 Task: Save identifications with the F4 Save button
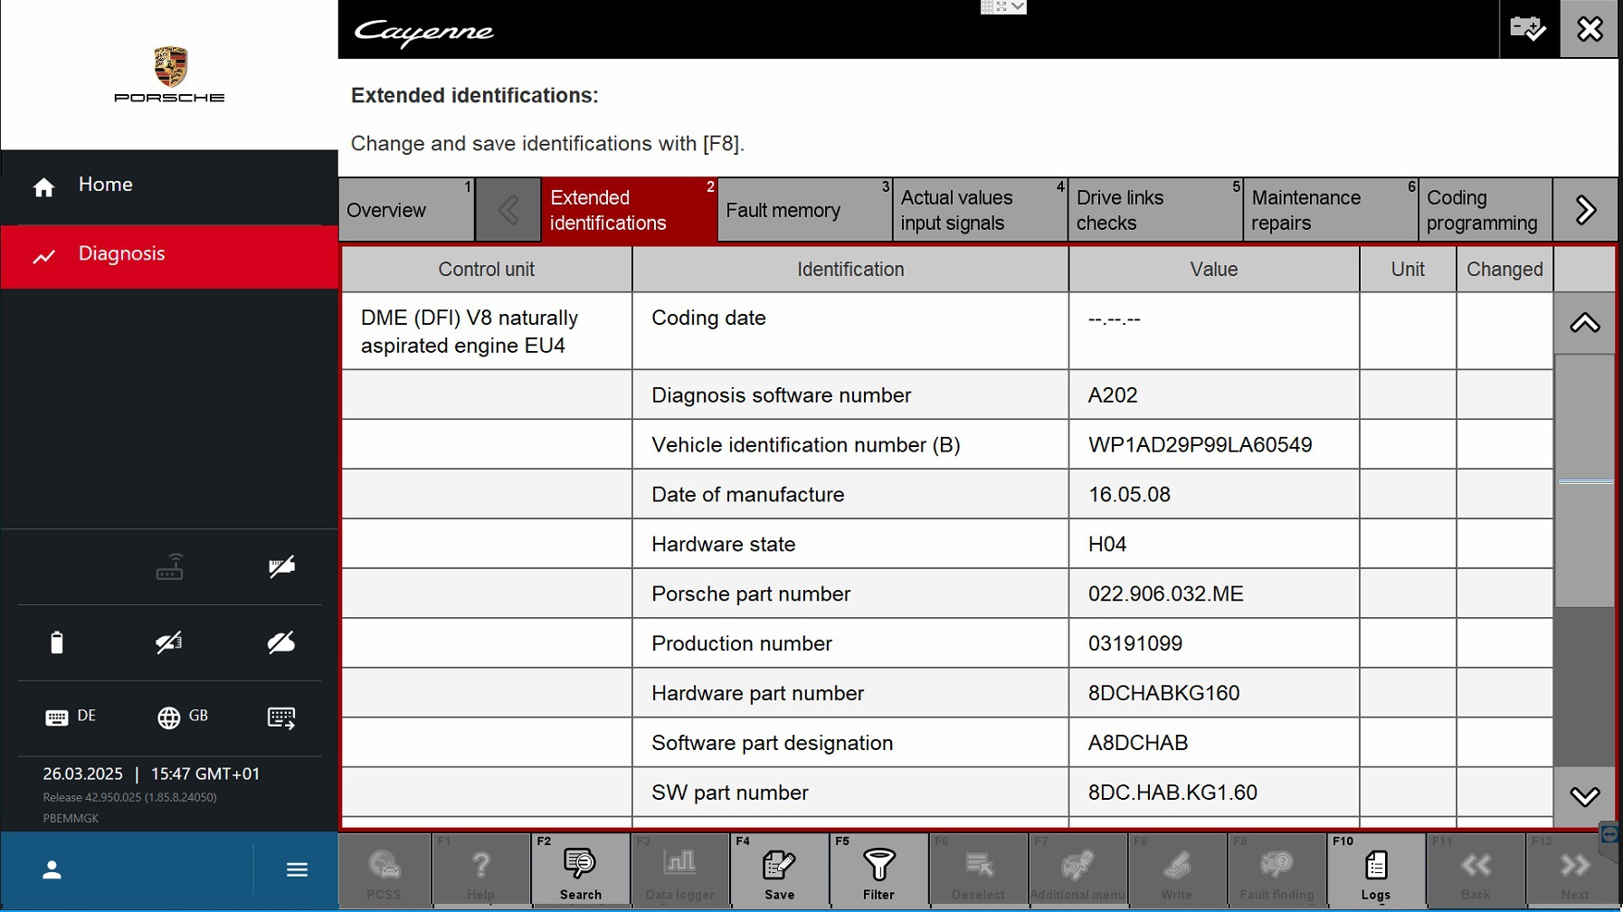click(779, 870)
